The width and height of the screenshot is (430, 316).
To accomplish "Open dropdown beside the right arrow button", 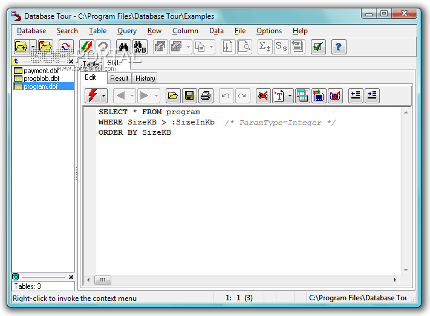I will pyautogui.click(x=156, y=95).
